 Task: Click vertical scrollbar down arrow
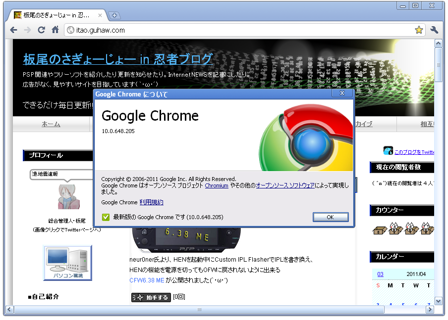(438, 301)
